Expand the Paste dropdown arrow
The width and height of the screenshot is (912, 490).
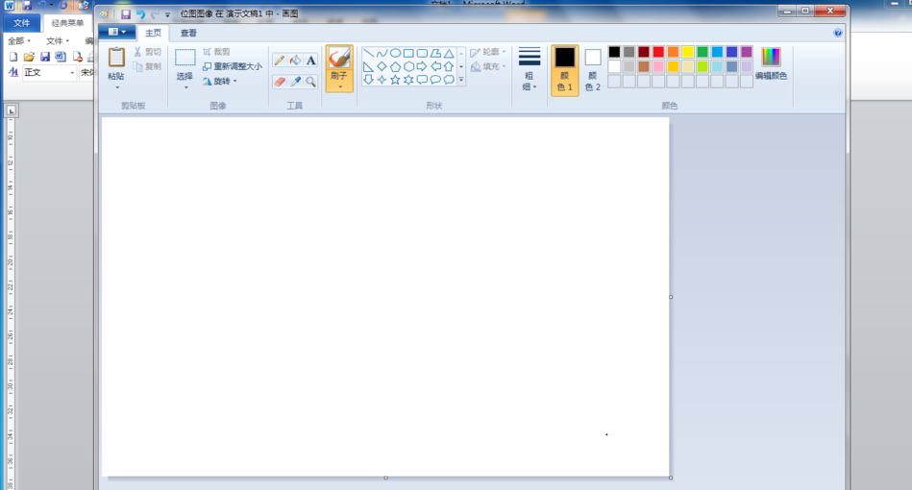(x=117, y=87)
